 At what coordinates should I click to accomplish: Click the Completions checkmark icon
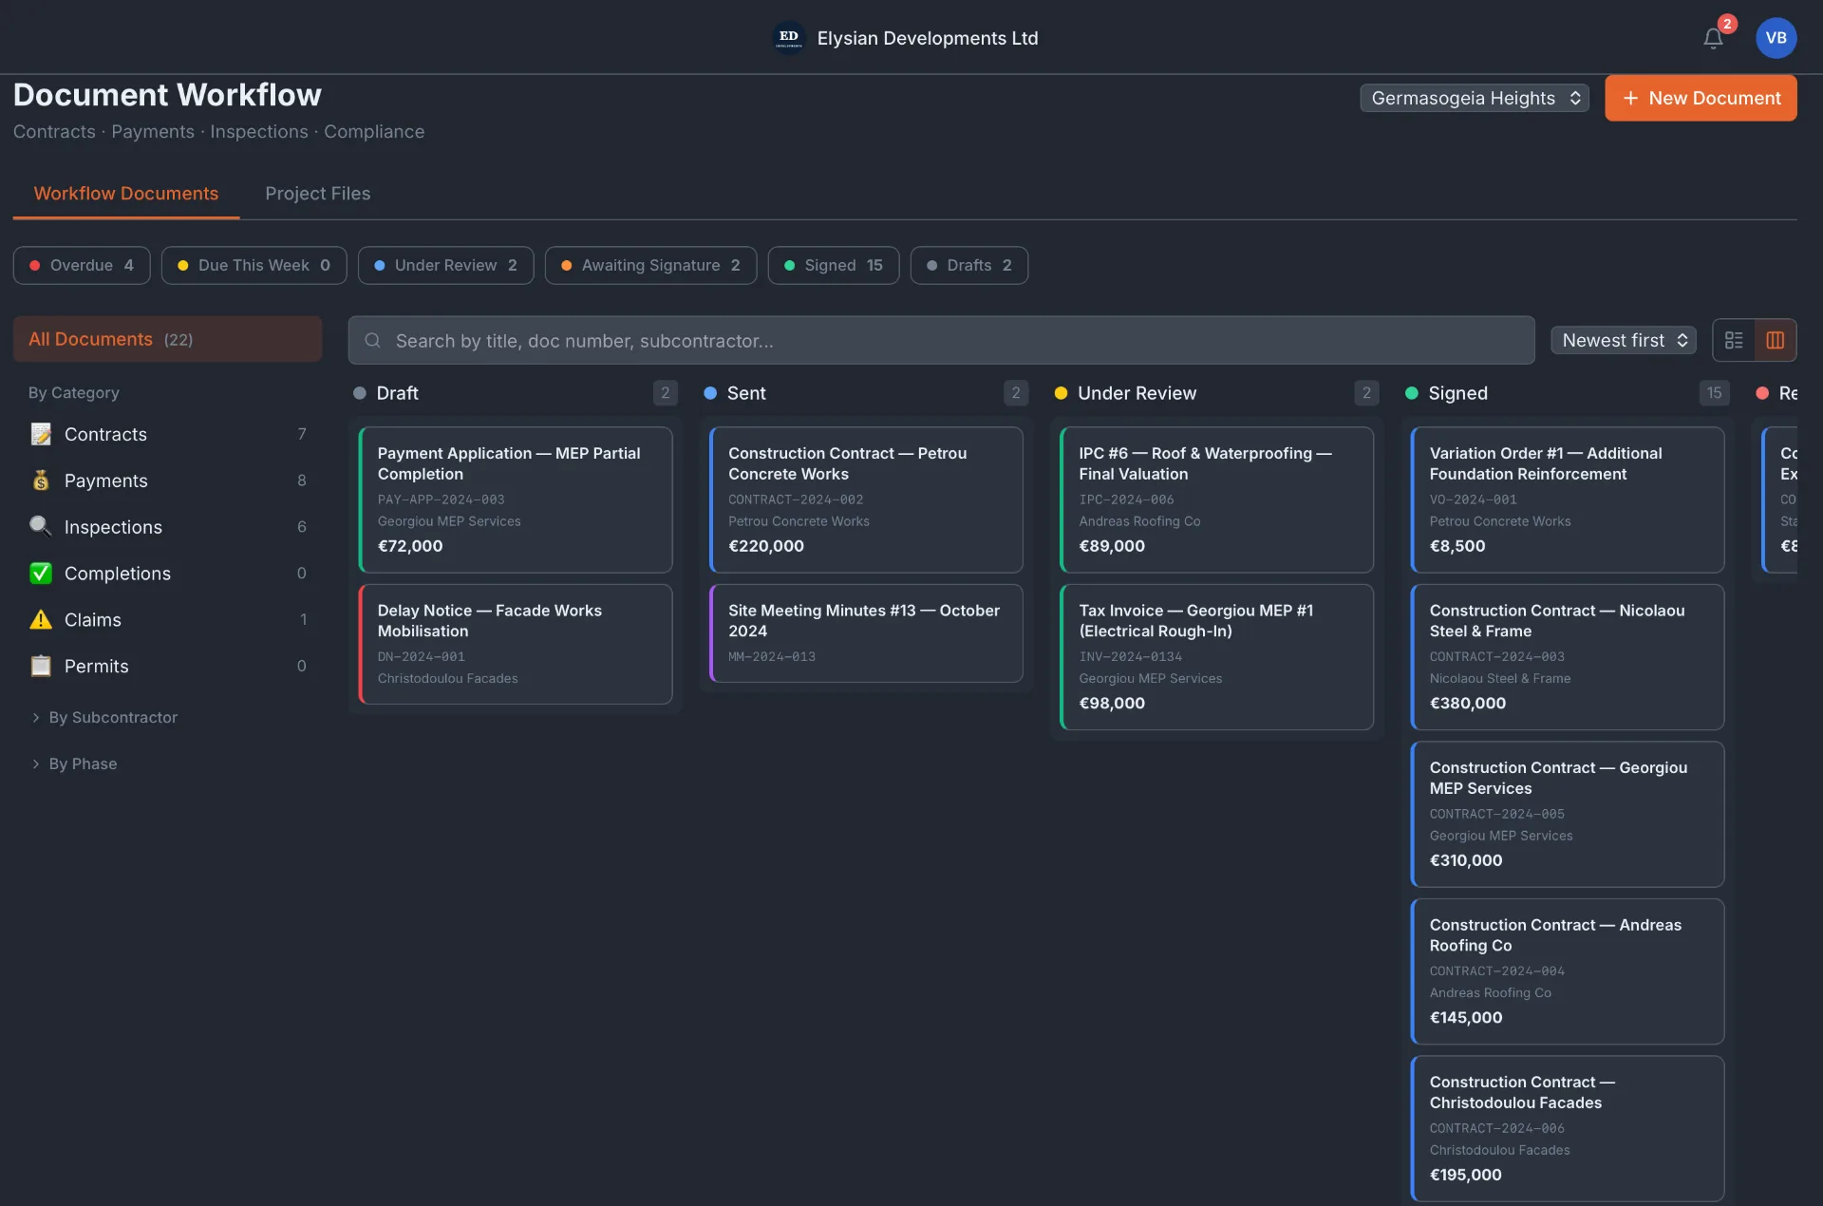pyautogui.click(x=41, y=574)
